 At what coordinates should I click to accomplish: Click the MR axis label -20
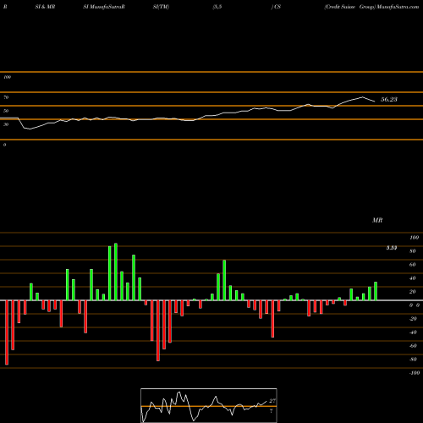(413, 319)
